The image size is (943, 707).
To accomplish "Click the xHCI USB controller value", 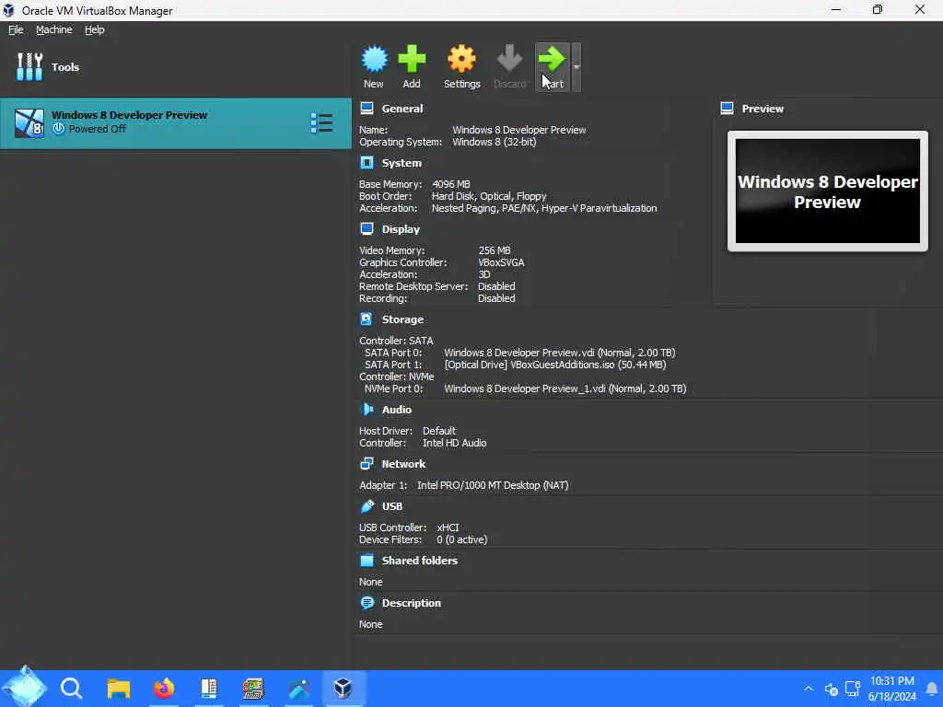I will click(x=448, y=527).
